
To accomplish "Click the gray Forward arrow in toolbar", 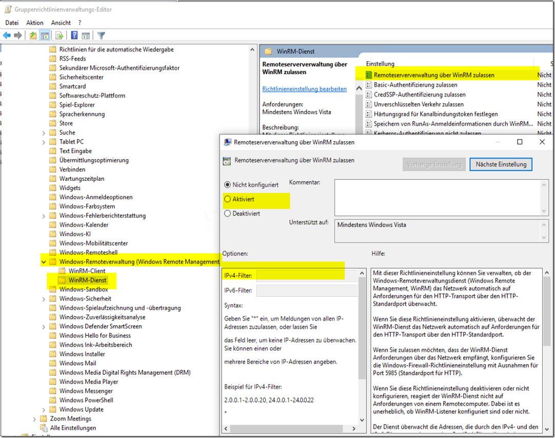I will click(x=18, y=35).
